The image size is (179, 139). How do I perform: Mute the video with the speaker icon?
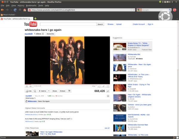tap(31, 86)
